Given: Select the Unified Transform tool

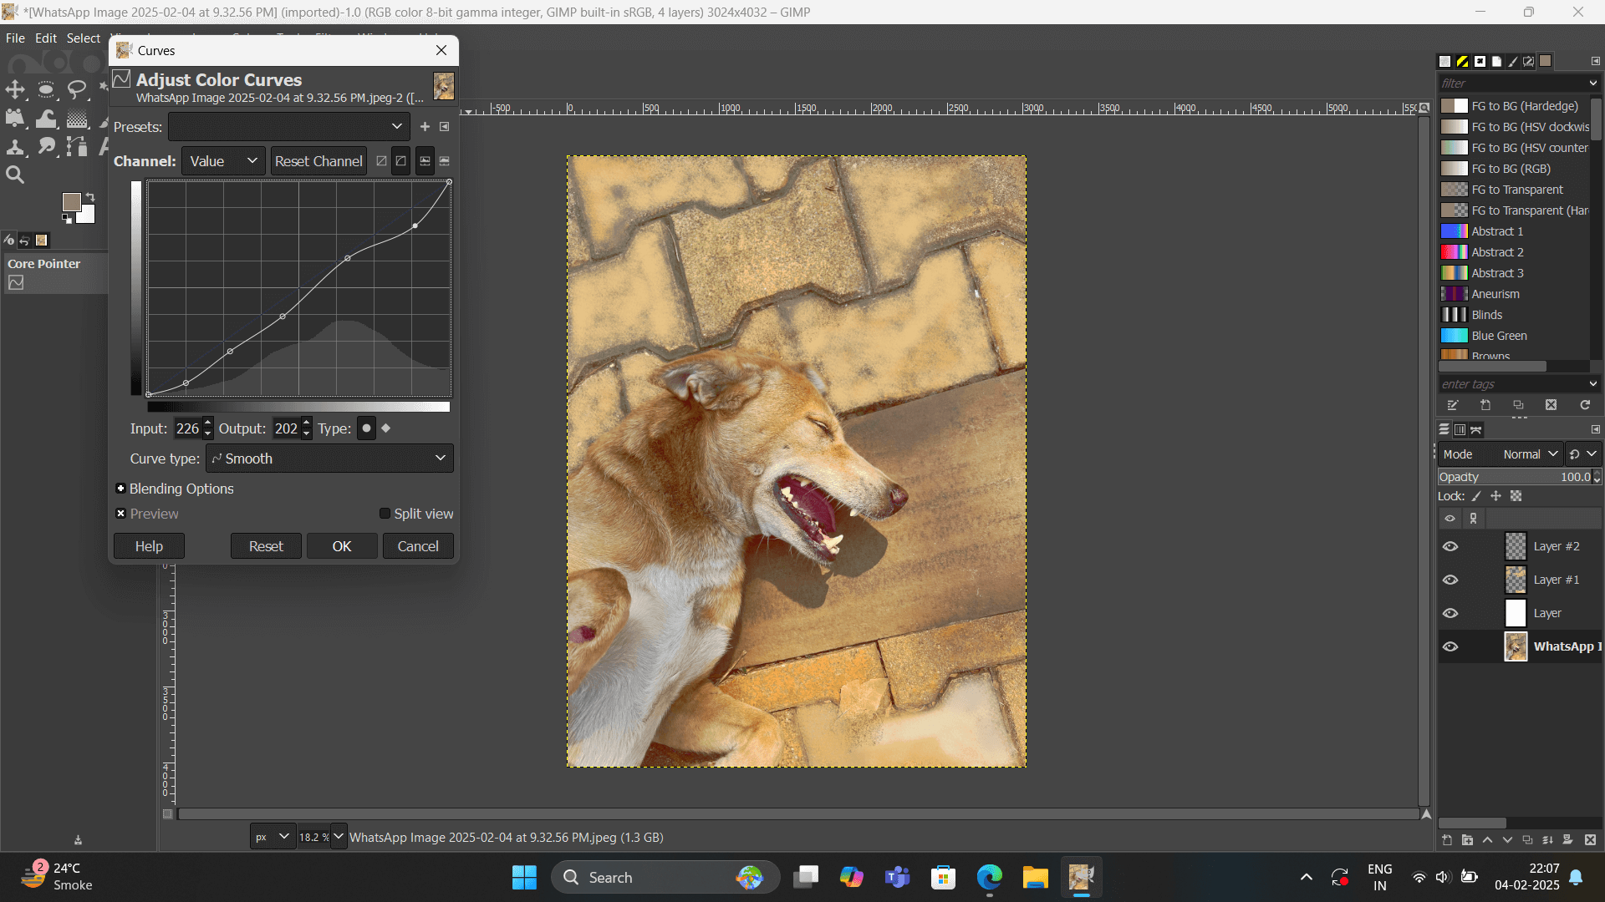Looking at the screenshot, I should pos(16,119).
